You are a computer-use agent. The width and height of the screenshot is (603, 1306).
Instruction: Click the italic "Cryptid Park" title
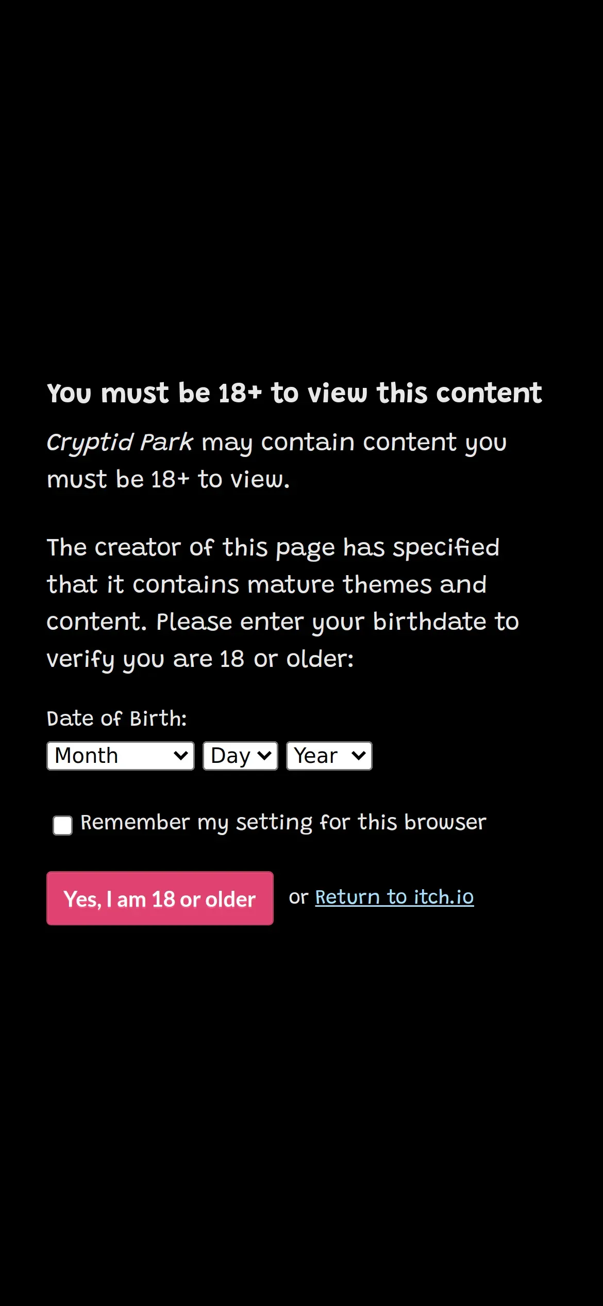click(x=120, y=443)
